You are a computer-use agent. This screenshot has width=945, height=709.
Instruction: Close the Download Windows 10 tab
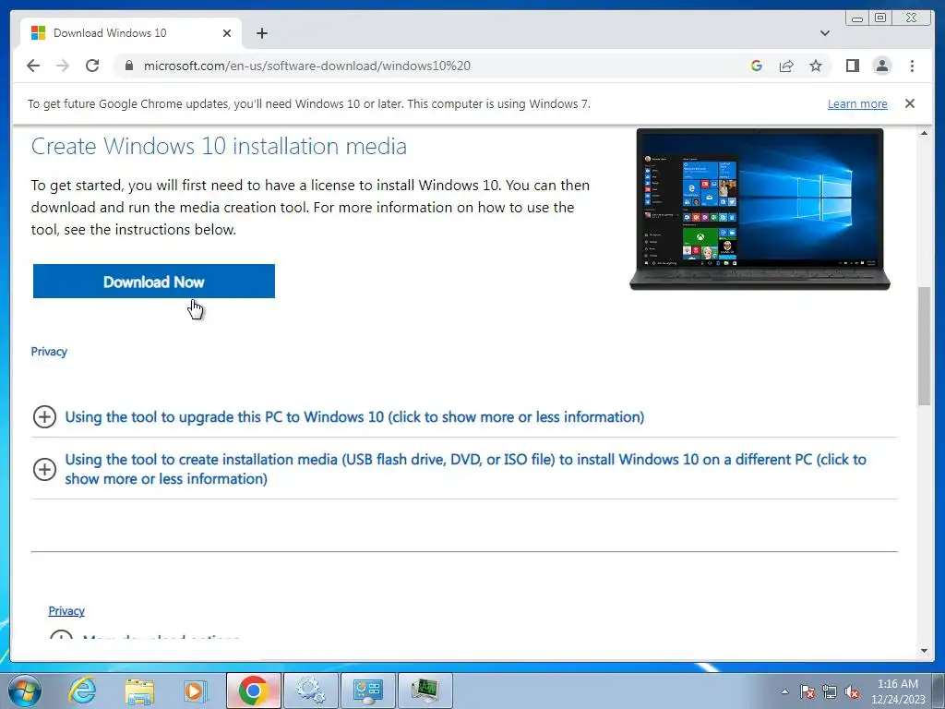(227, 33)
